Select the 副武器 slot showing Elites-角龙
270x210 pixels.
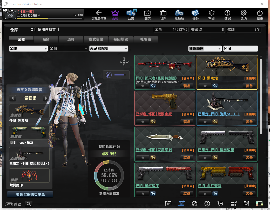[29, 132]
